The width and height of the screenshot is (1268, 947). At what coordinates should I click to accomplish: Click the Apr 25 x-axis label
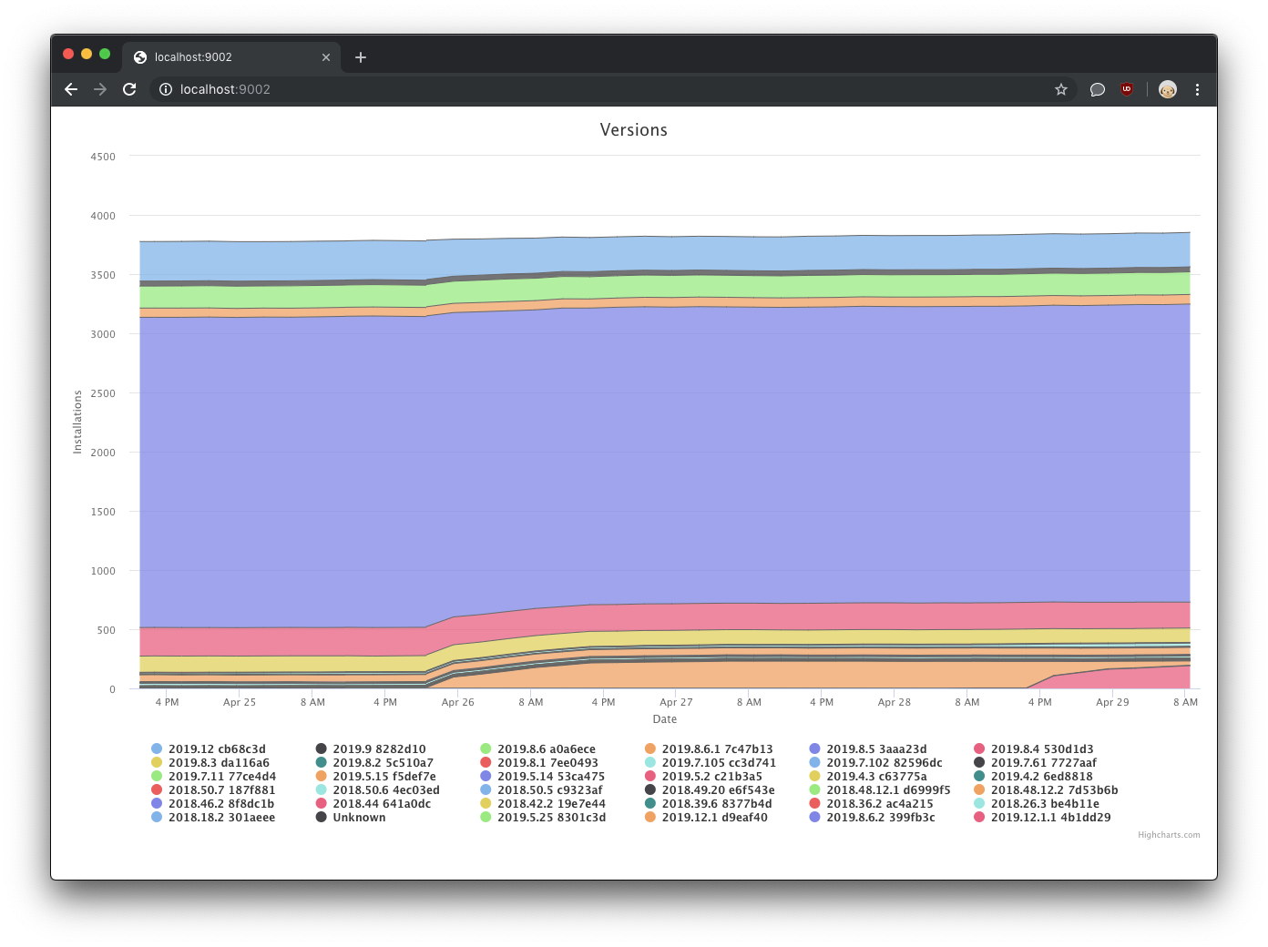click(x=240, y=702)
